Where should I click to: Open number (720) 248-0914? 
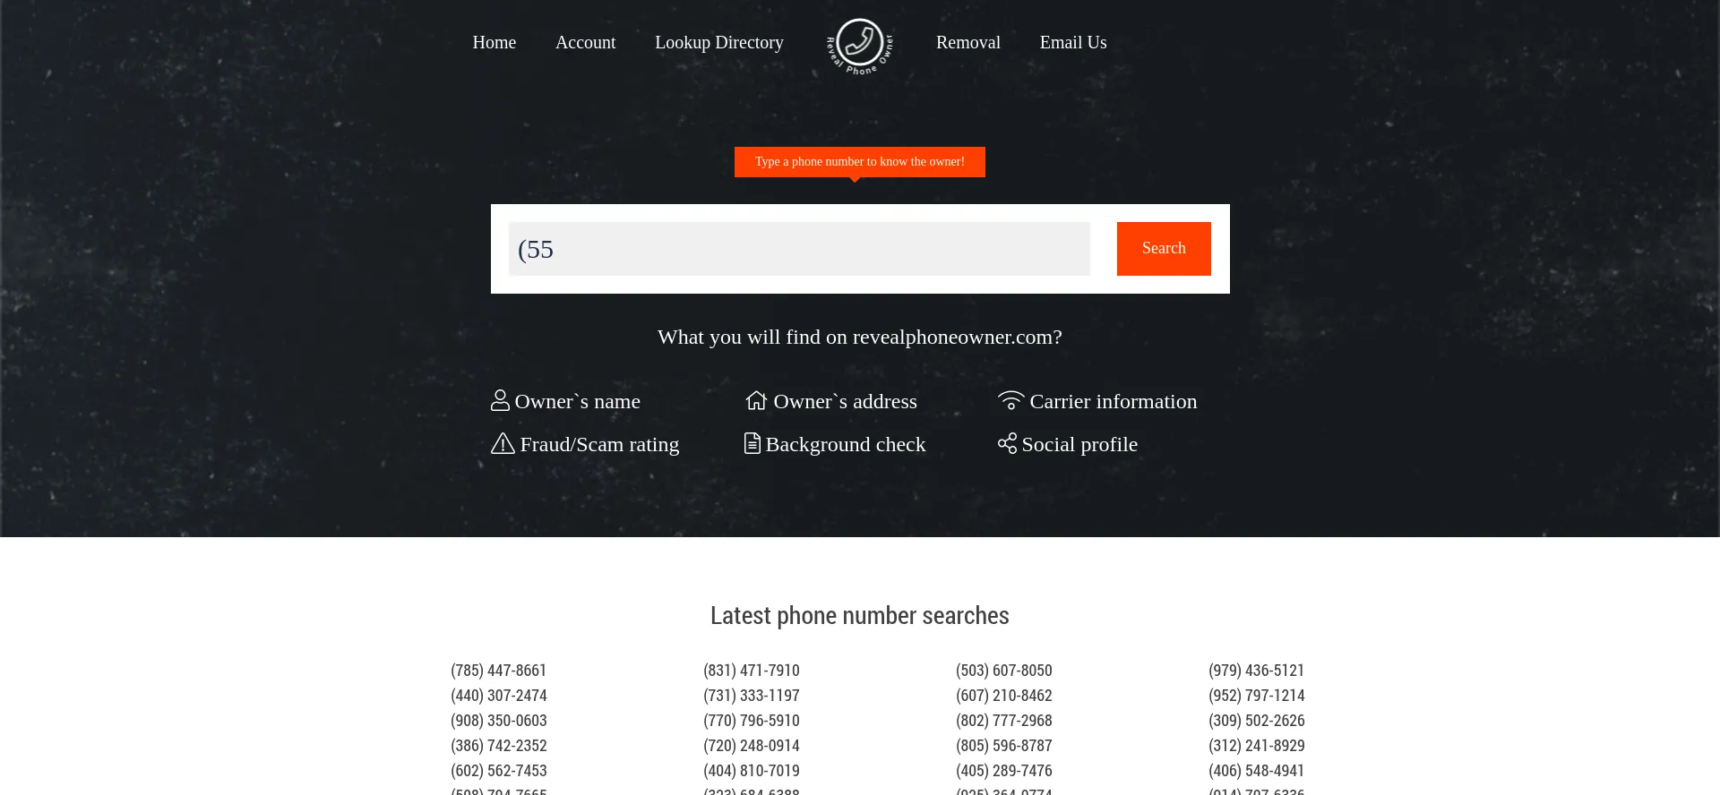[752, 746]
